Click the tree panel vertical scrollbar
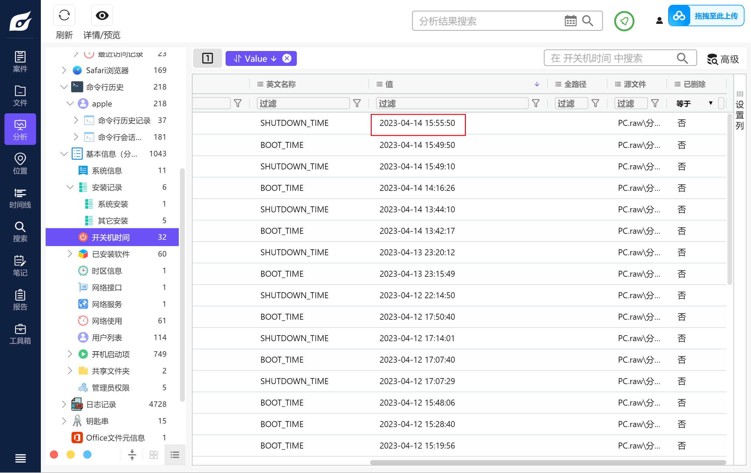 click(182, 285)
